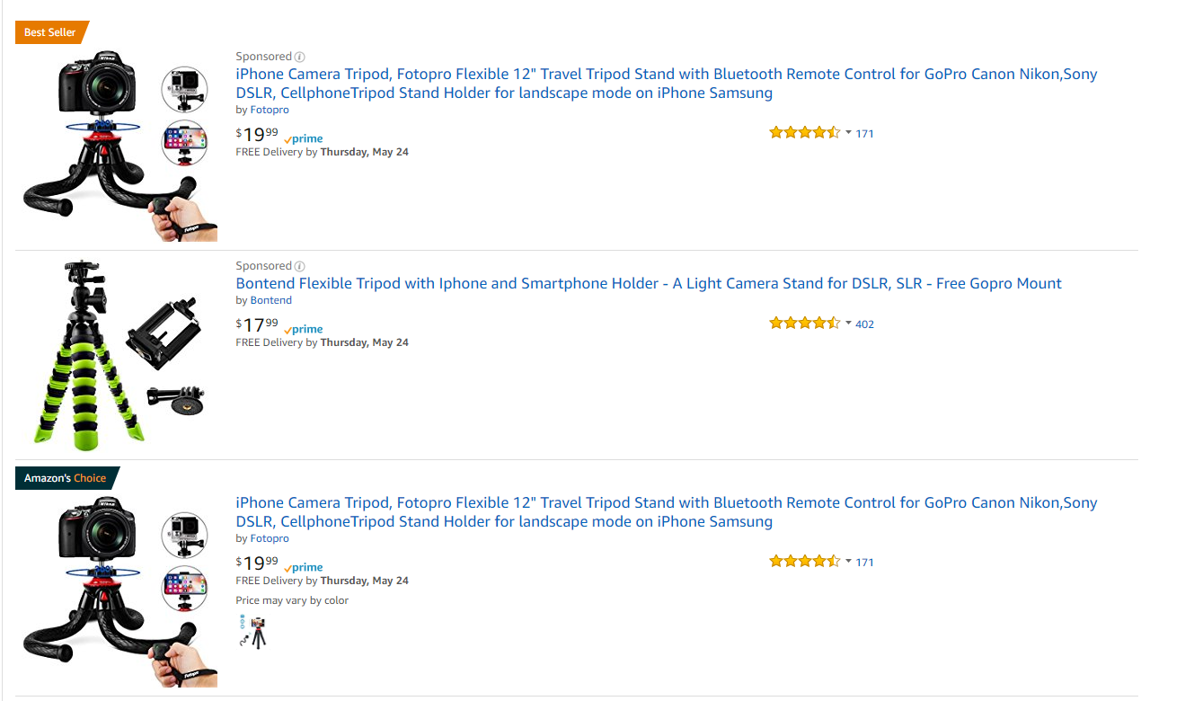
Task: Click the info icon beside Bontend Sponsored label
Action: point(300,266)
